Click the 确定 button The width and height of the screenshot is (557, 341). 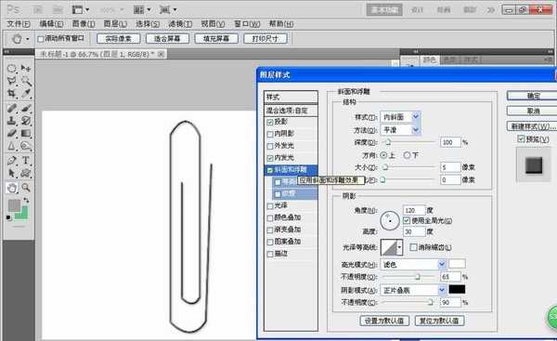(533, 96)
